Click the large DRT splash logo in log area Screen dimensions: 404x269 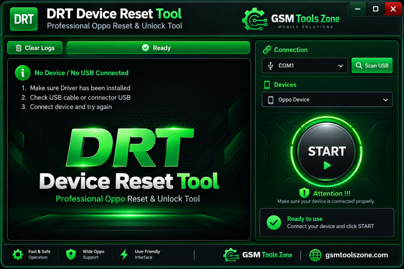[129, 147]
